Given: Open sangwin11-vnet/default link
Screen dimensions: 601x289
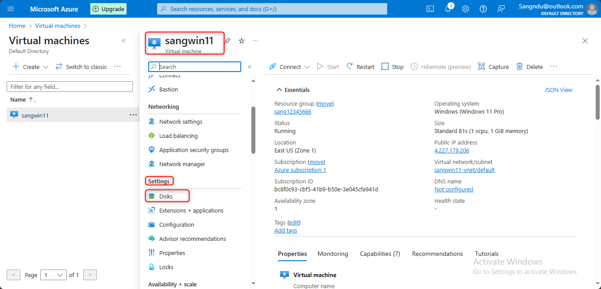Looking at the screenshot, I should point(465,170).
